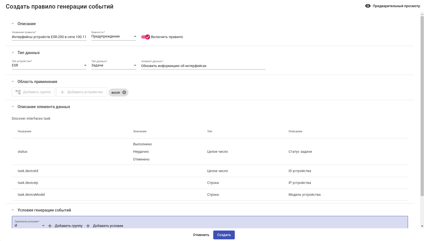Click the plus icon next to Добавить группу condition
This screenshot has width=424, height=241.
point(50,226)
